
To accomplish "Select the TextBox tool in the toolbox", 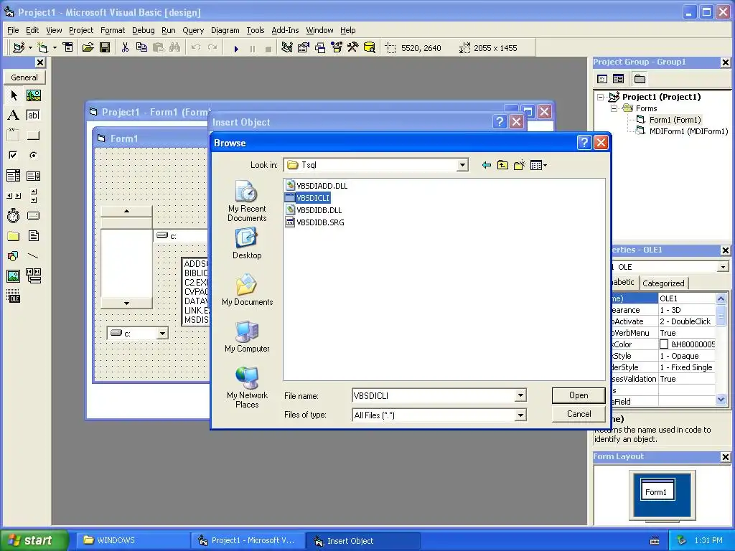I will (x=33, y=116).
